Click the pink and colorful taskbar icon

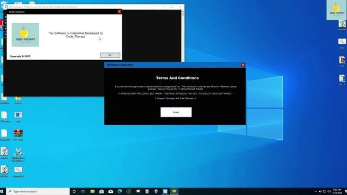pyautogui.click(x=138, y=191)
